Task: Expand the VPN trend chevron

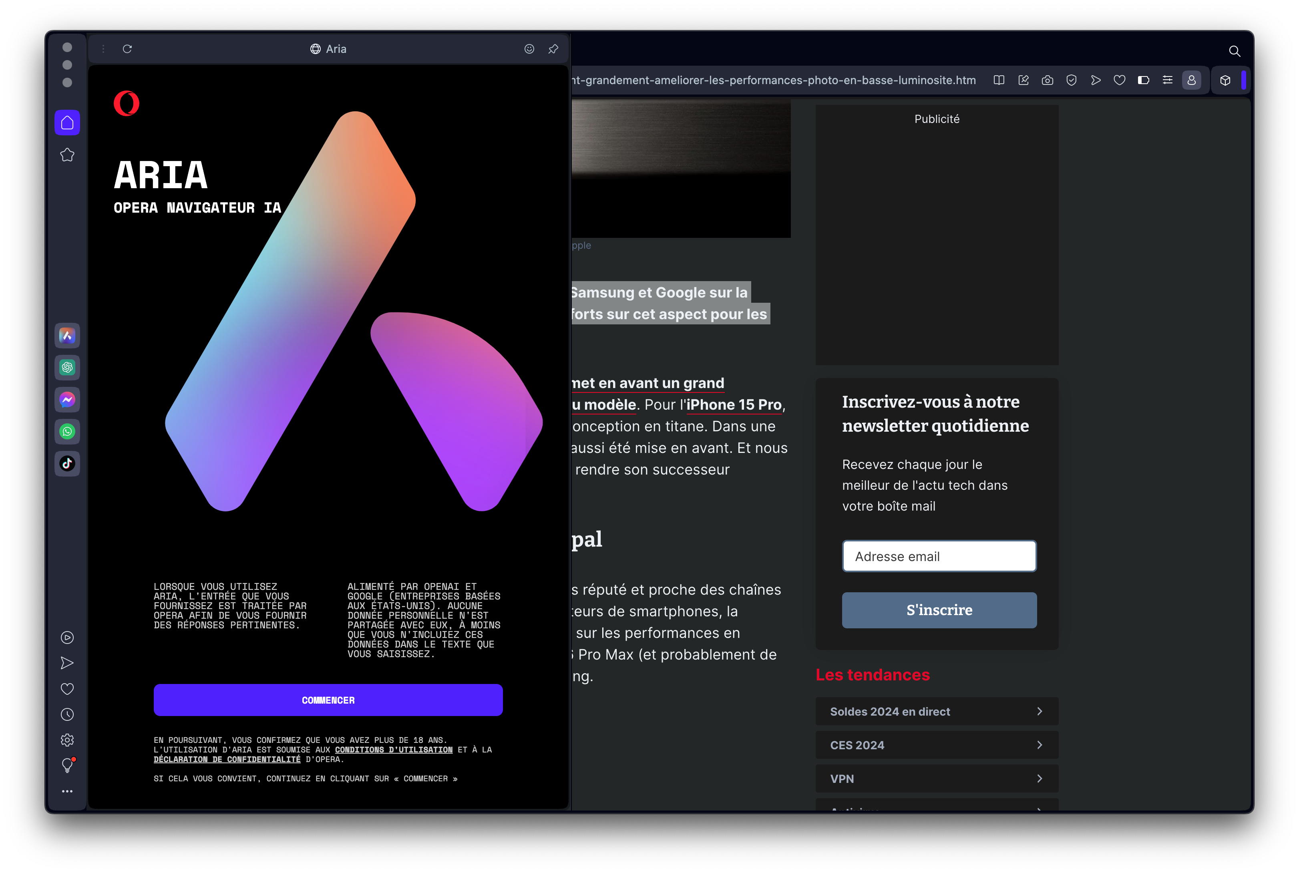Action: 1040,778
